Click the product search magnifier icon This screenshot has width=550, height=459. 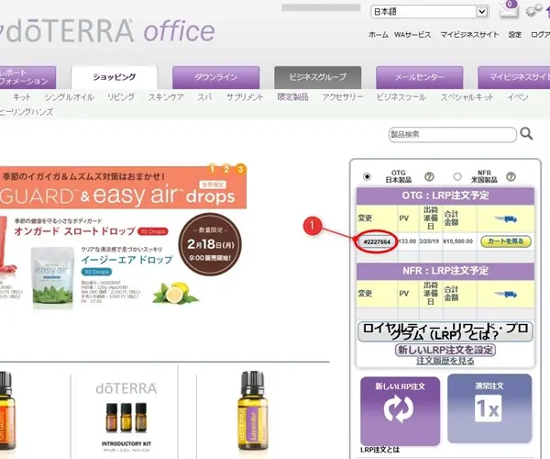526,134
